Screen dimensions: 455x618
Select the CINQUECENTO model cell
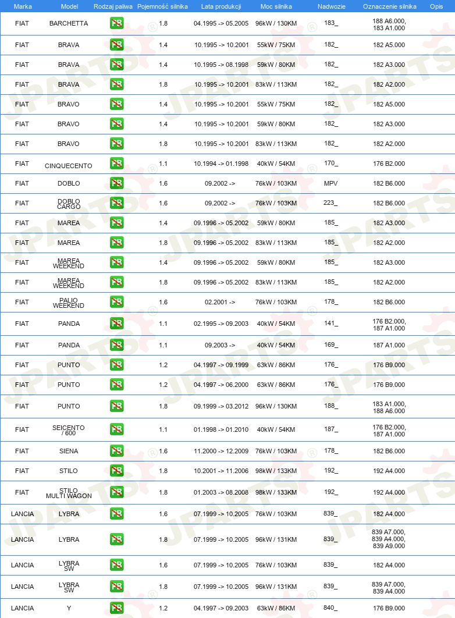[x=69, y=166]
